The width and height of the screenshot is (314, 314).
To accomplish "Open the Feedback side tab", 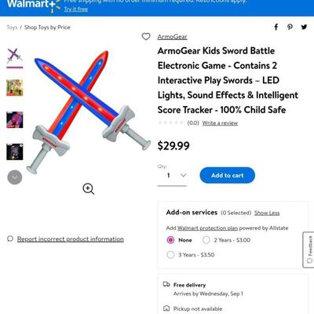I will point(309,250).
